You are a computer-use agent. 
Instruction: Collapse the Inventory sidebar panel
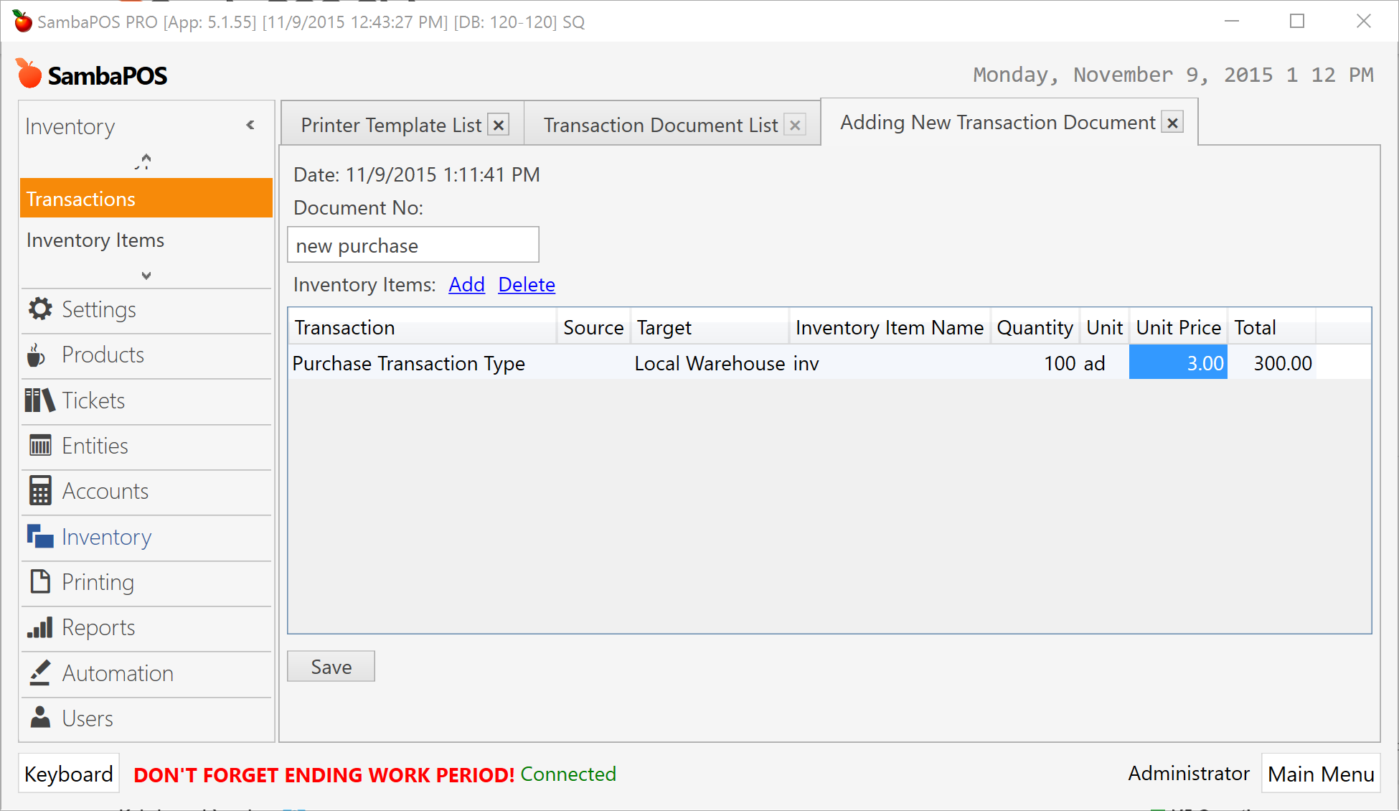coord(250,124)
